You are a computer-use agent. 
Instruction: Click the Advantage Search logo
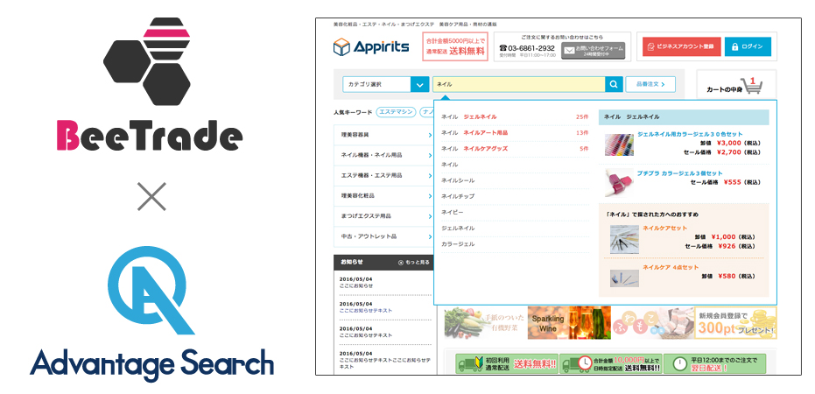pos(151,314)
